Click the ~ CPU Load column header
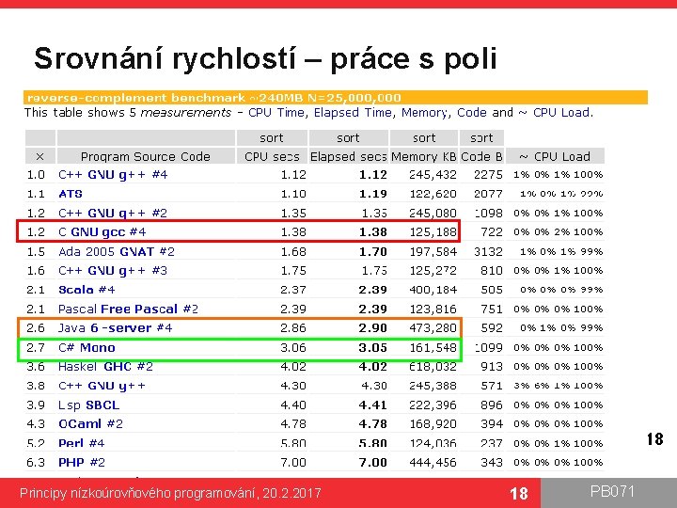 pyautogui.click(x=555, y=156)
